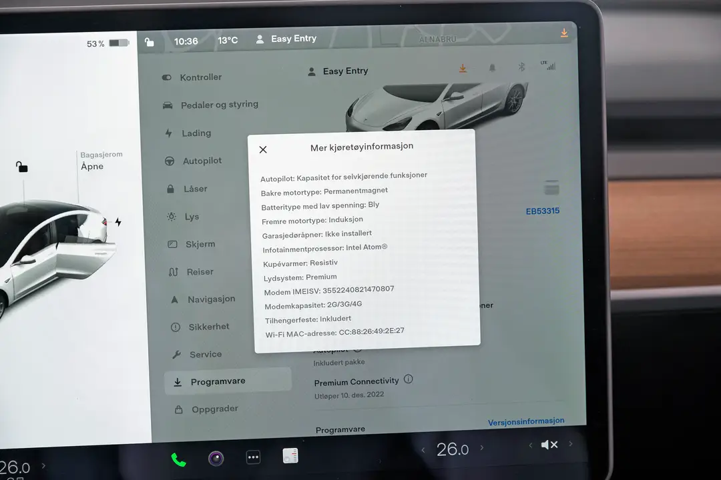Open the Bluetooth settings icon

(x=521, y=67)
